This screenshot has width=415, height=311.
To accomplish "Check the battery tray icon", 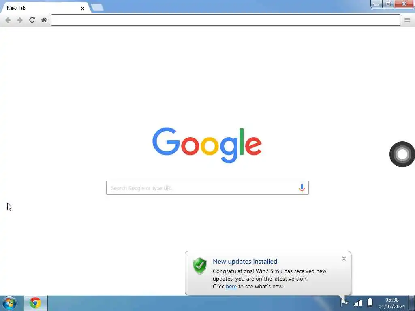I will tap(370, 302).
